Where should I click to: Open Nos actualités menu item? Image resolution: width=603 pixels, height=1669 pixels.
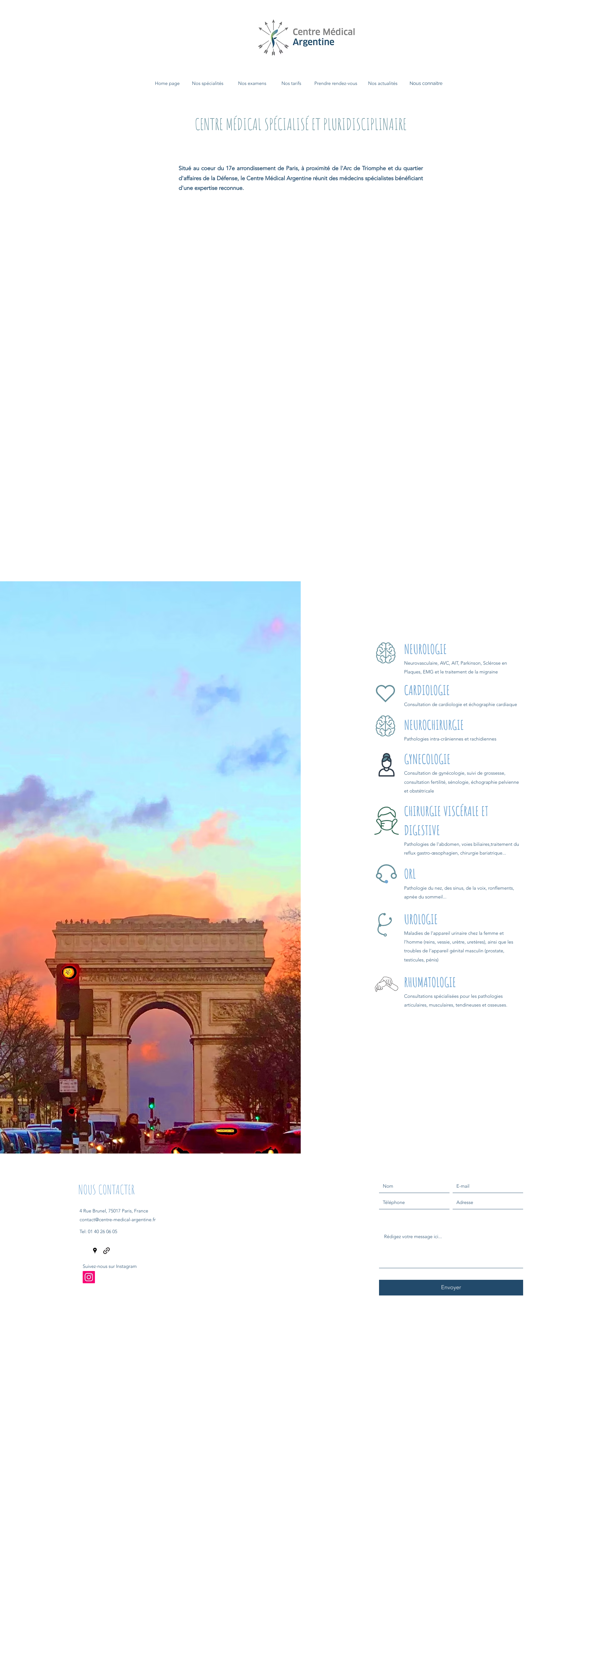click(x=383, y=84)
